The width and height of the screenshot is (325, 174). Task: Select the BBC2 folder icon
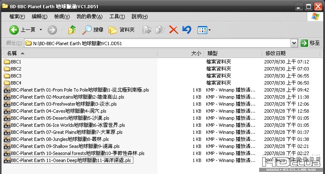point(7,69)
